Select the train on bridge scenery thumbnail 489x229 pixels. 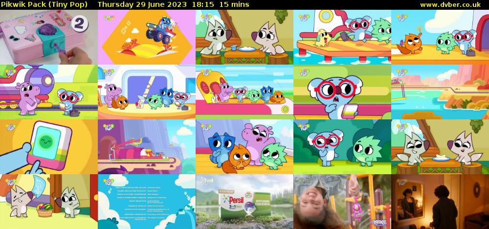coord(147,147)
